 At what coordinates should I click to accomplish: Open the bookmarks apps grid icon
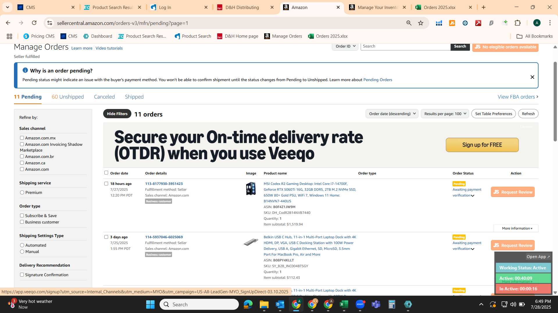pyautogui.click(x=9, y=36)
